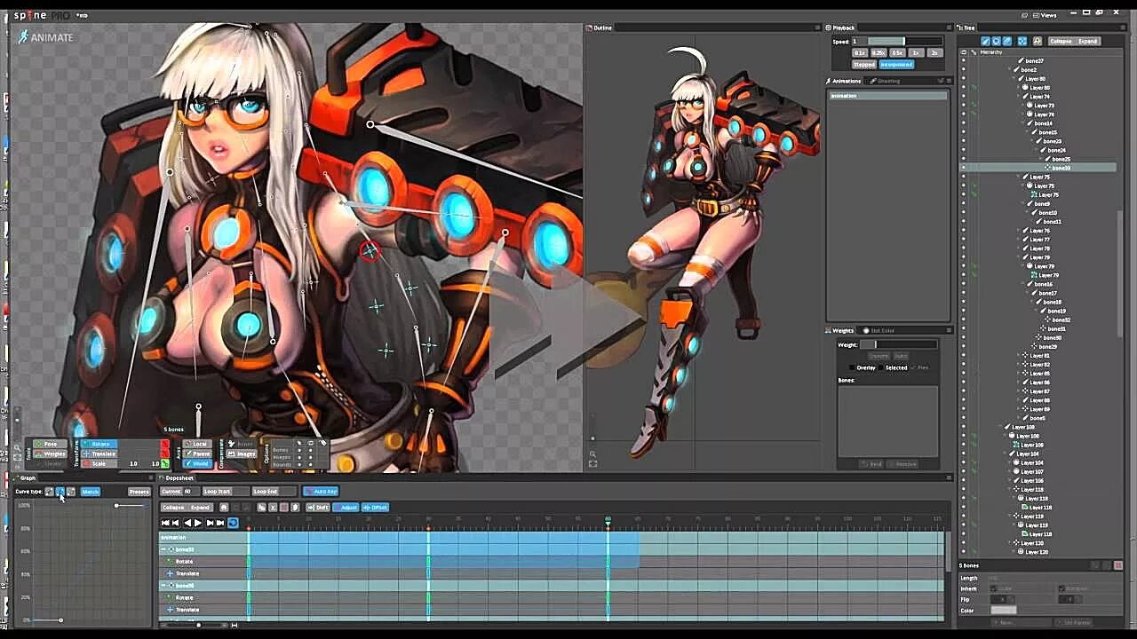Click the slots filter icon in Tree toolbar
The image size is (1137, 639).
(996, 41)
